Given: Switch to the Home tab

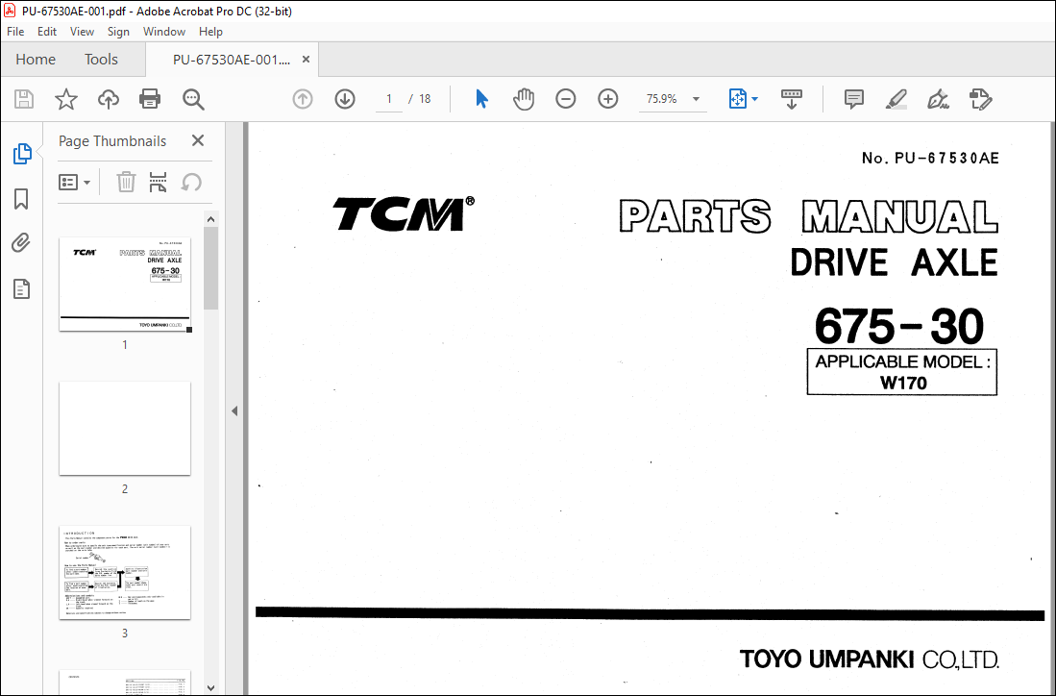Looking at the screenshot, I should point(36,60).
